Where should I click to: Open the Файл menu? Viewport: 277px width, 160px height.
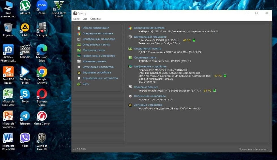point(76,19)
